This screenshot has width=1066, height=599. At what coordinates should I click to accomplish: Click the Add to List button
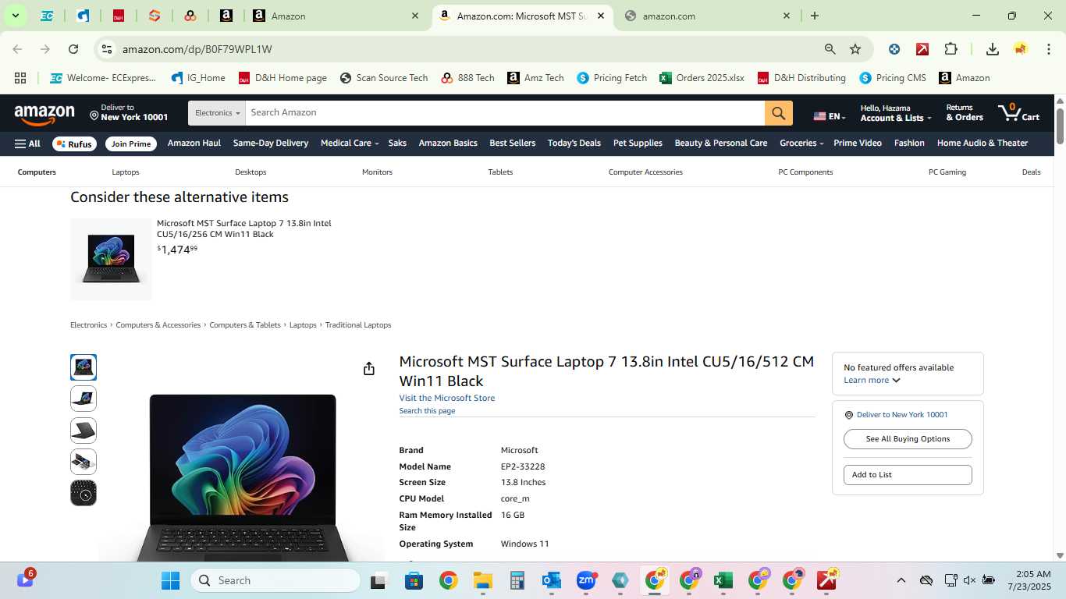point(908,475)
